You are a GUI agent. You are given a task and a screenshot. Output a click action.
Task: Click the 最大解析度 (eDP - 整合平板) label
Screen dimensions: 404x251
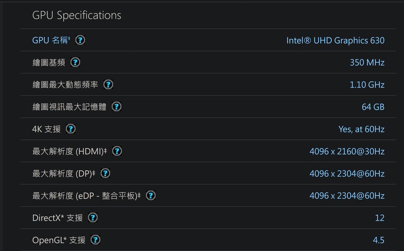pos(86,196)
